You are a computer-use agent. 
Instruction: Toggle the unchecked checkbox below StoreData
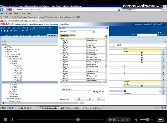(x=142, y=86)
